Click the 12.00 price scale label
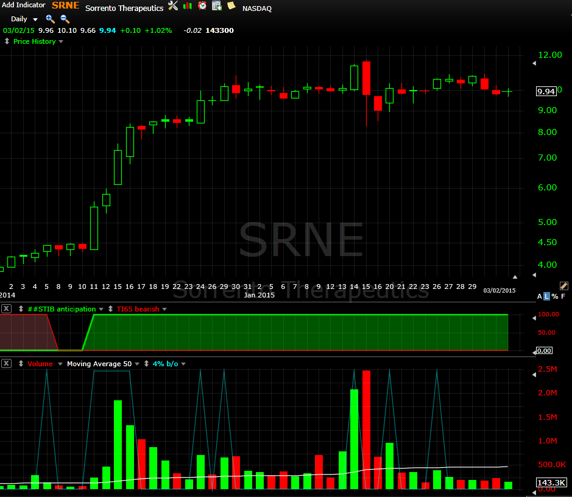The width and height of the screenshot is (572, 497). click(550, 55)
